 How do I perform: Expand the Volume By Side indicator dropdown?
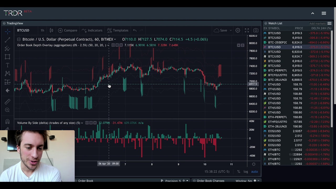coord(82,123)
